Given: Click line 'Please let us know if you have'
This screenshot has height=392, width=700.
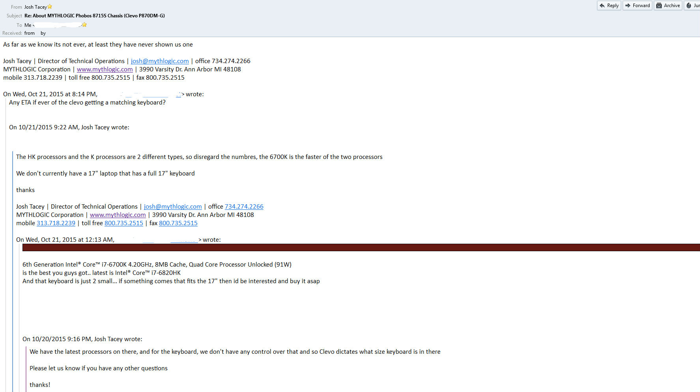Looking at the screenshot, I should (x=99, y=368).
